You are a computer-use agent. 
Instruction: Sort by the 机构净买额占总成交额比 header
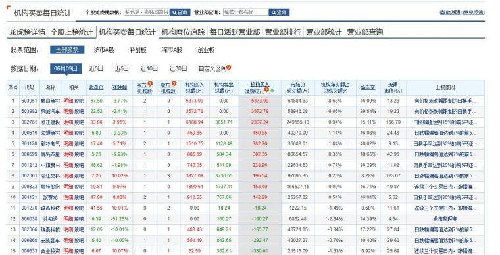tap(335, 88)
